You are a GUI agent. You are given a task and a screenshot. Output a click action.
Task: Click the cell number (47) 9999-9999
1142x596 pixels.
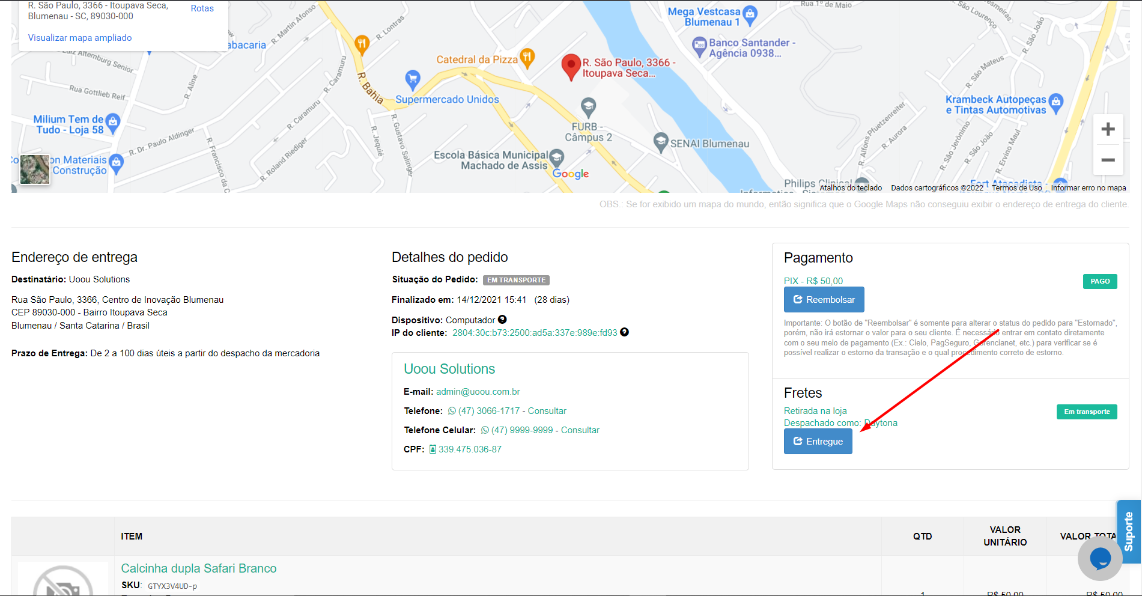coord(522,430)
